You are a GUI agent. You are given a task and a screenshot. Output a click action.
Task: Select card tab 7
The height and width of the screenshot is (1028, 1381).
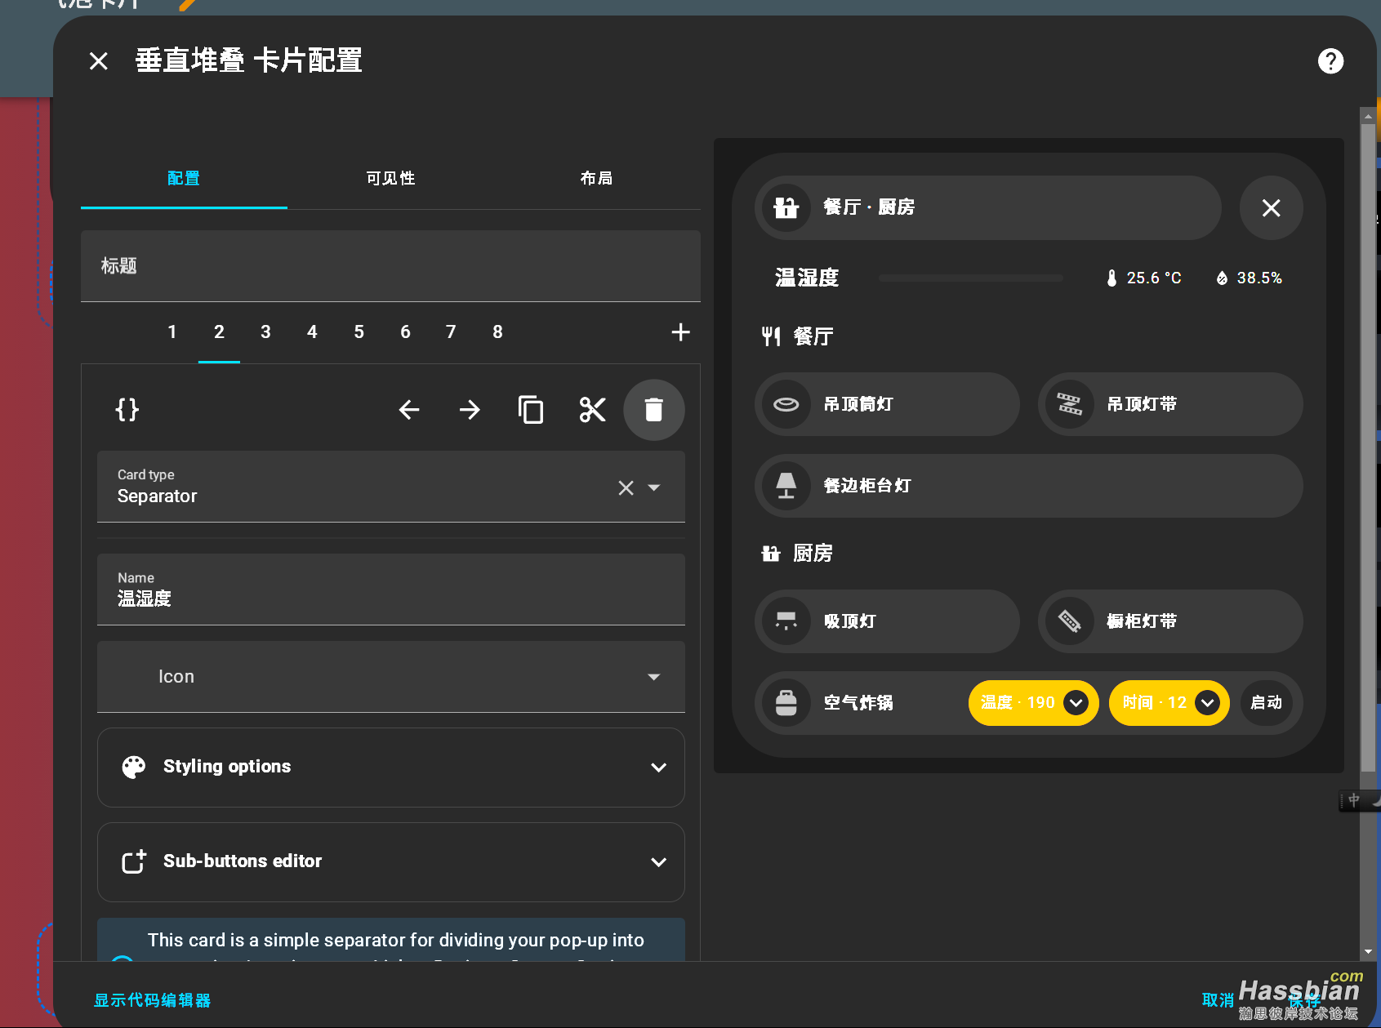(x=451, y=332)
